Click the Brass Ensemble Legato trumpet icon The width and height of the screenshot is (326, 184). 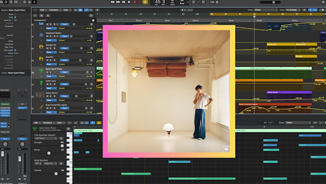pos(41,107)
